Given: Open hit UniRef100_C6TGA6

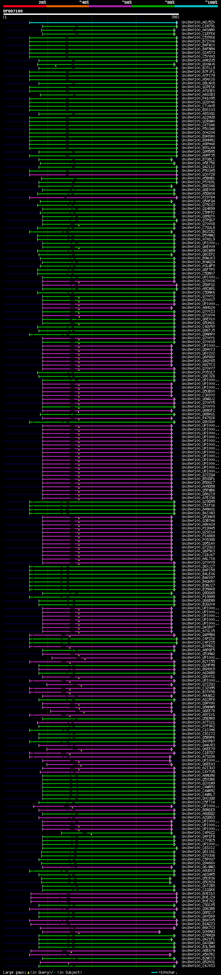Looking at the screenshot, I should coord(198,125).
